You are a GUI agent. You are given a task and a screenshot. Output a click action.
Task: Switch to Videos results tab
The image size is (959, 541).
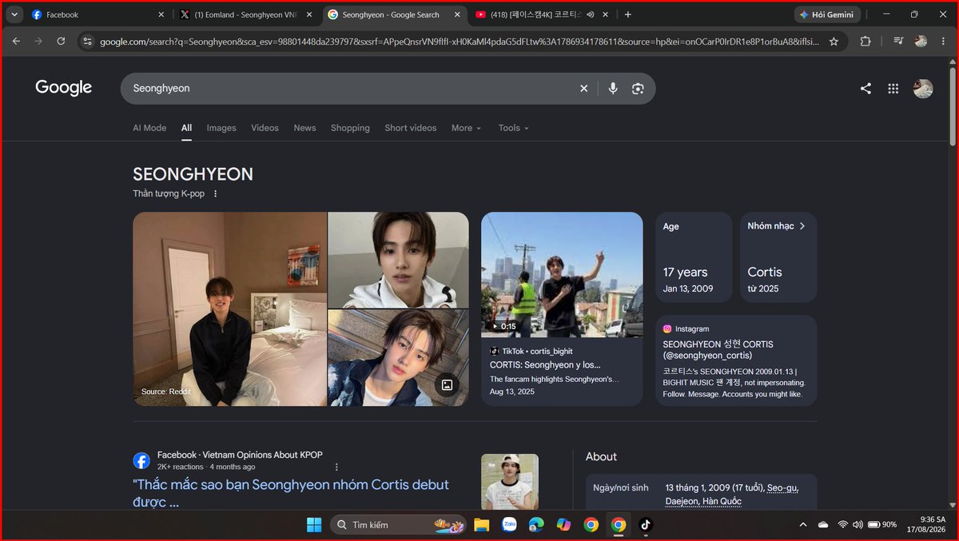[265, 128]
